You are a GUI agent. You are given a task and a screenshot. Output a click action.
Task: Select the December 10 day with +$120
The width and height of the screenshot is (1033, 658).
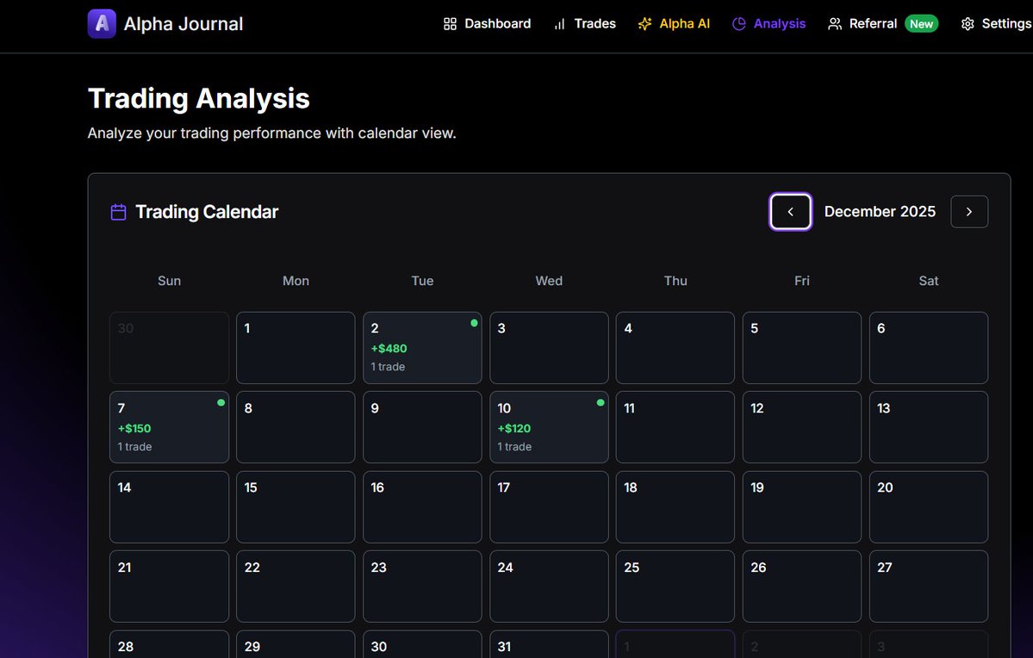pos(549,427)
